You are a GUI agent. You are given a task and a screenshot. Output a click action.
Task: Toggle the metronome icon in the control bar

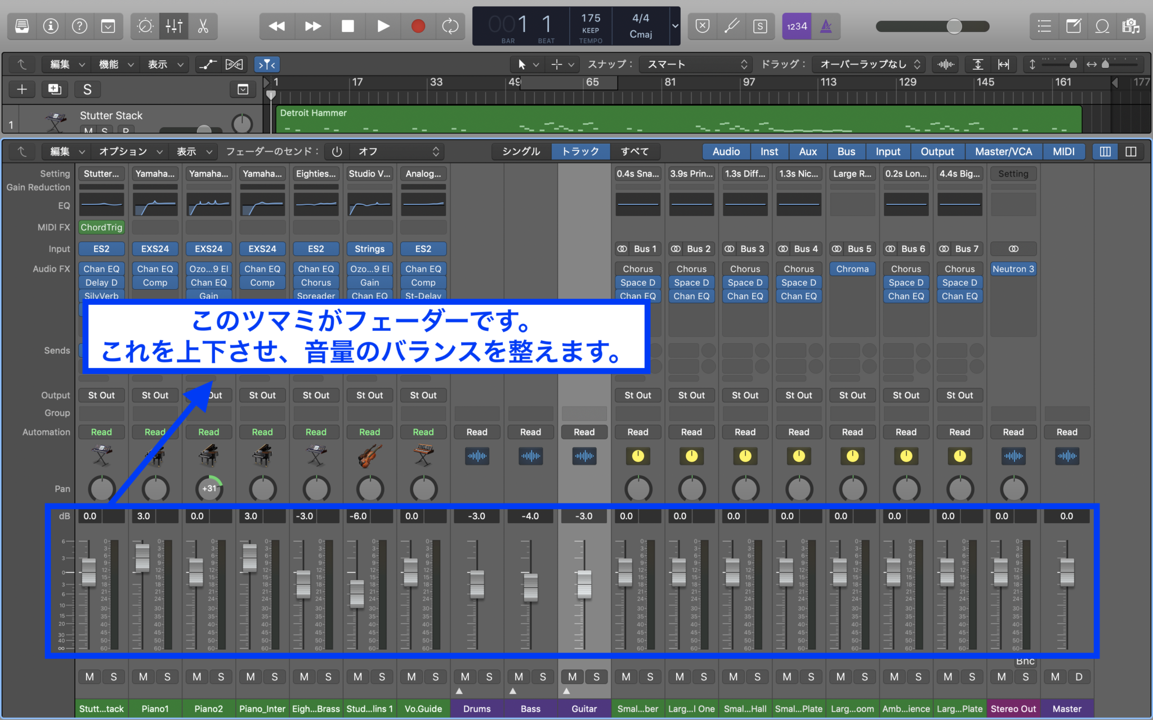click(826, 26)
